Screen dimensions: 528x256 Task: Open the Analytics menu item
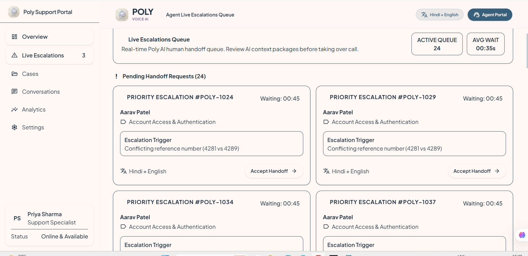click(x=50, y=109)
